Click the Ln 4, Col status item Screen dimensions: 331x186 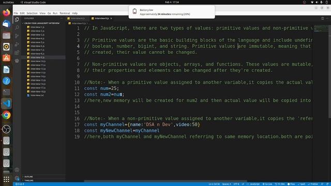214,184
